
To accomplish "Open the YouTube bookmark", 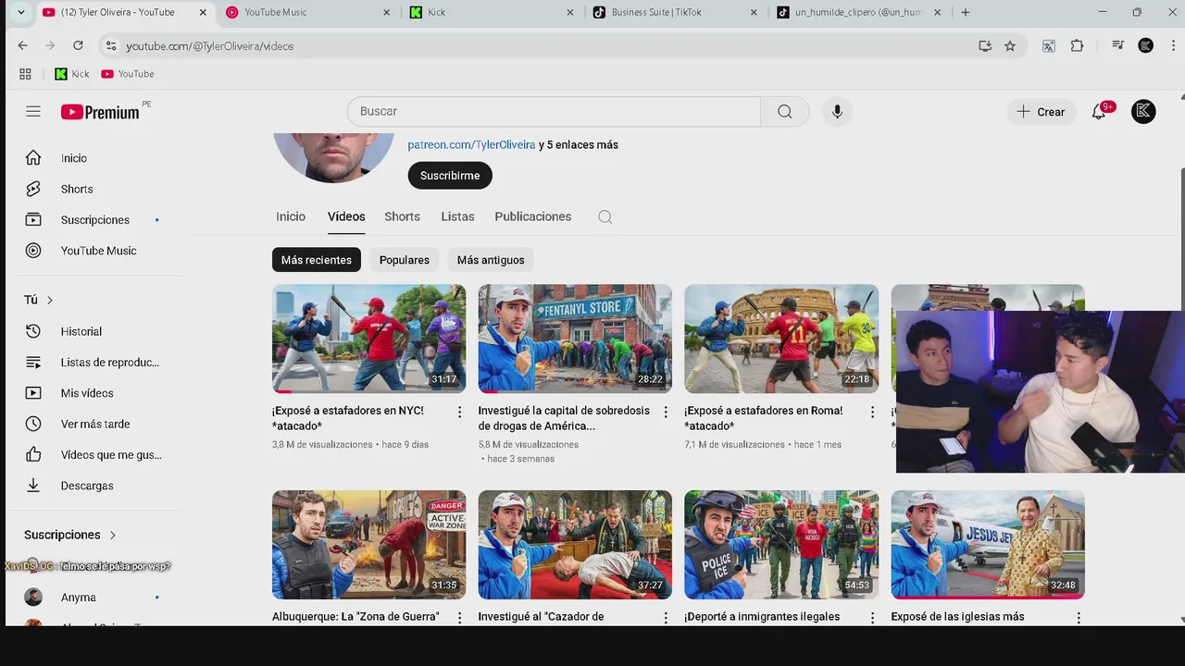I will click(x=128, y=74).
